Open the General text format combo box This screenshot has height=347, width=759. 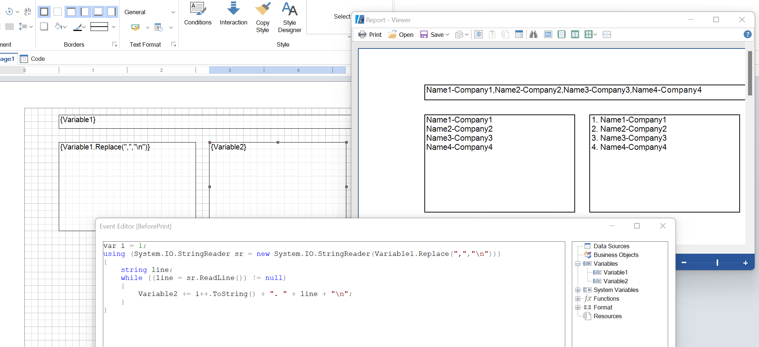tap(149, 12)
